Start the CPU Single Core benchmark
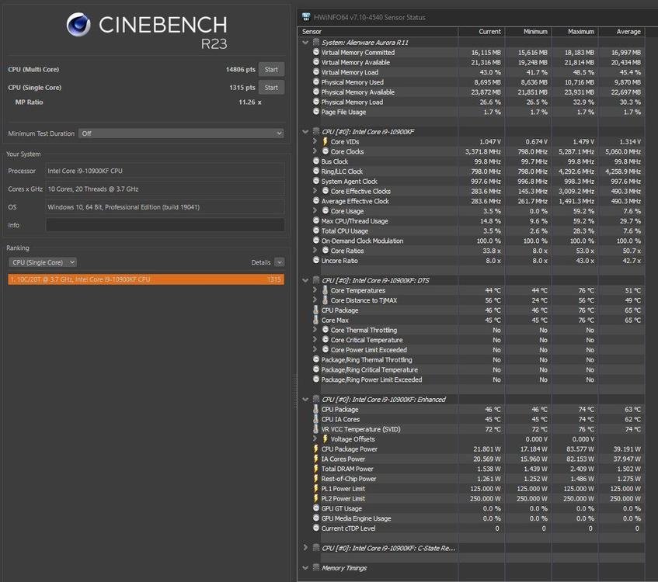The height and width of the screenshot is (582, 658). tap(271, 88)
